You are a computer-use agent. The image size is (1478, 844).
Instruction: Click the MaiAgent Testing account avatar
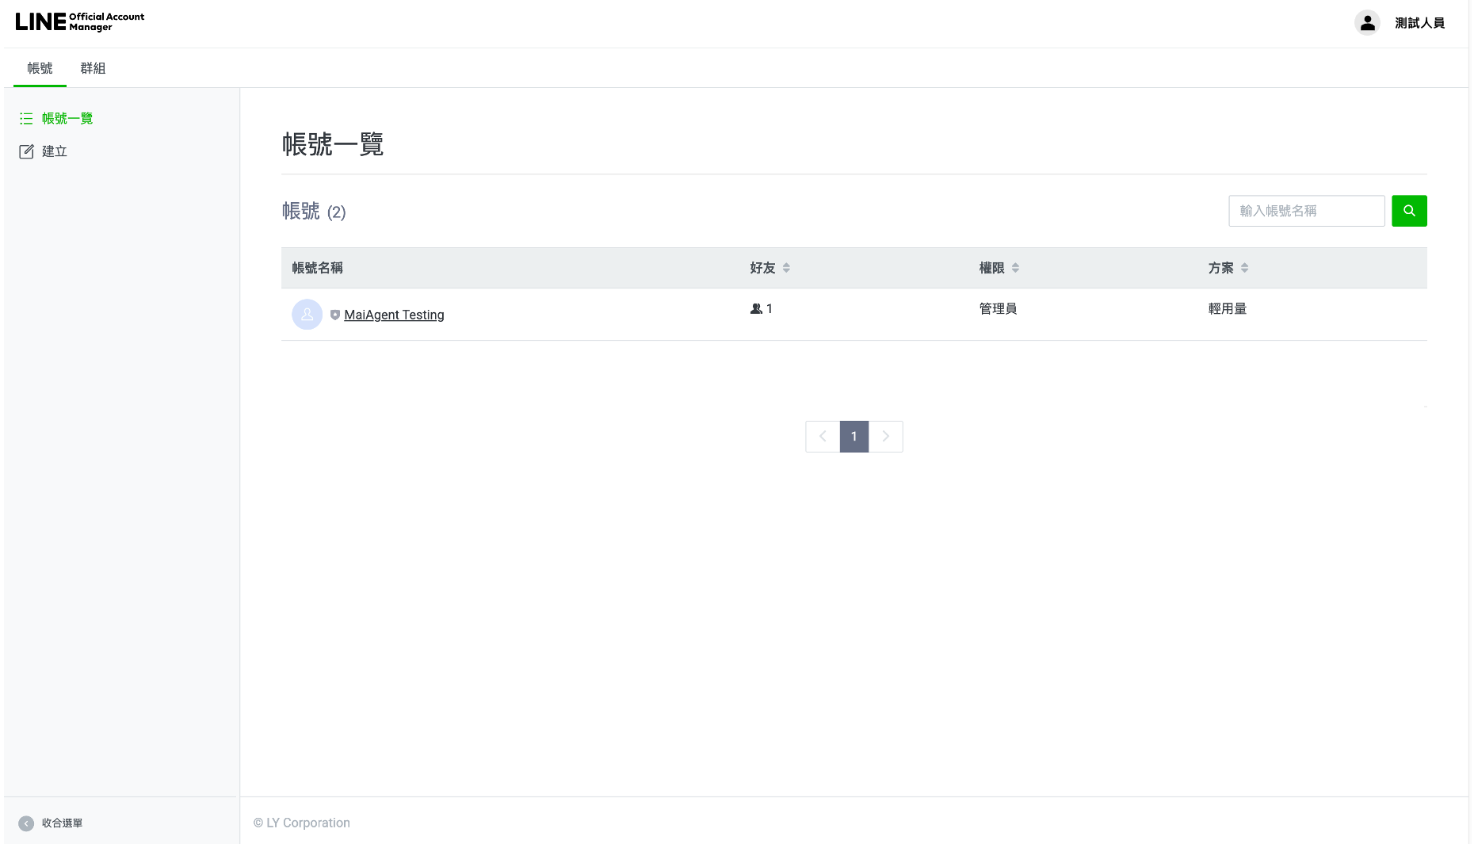pyautogui.click(x=307, y=315)
